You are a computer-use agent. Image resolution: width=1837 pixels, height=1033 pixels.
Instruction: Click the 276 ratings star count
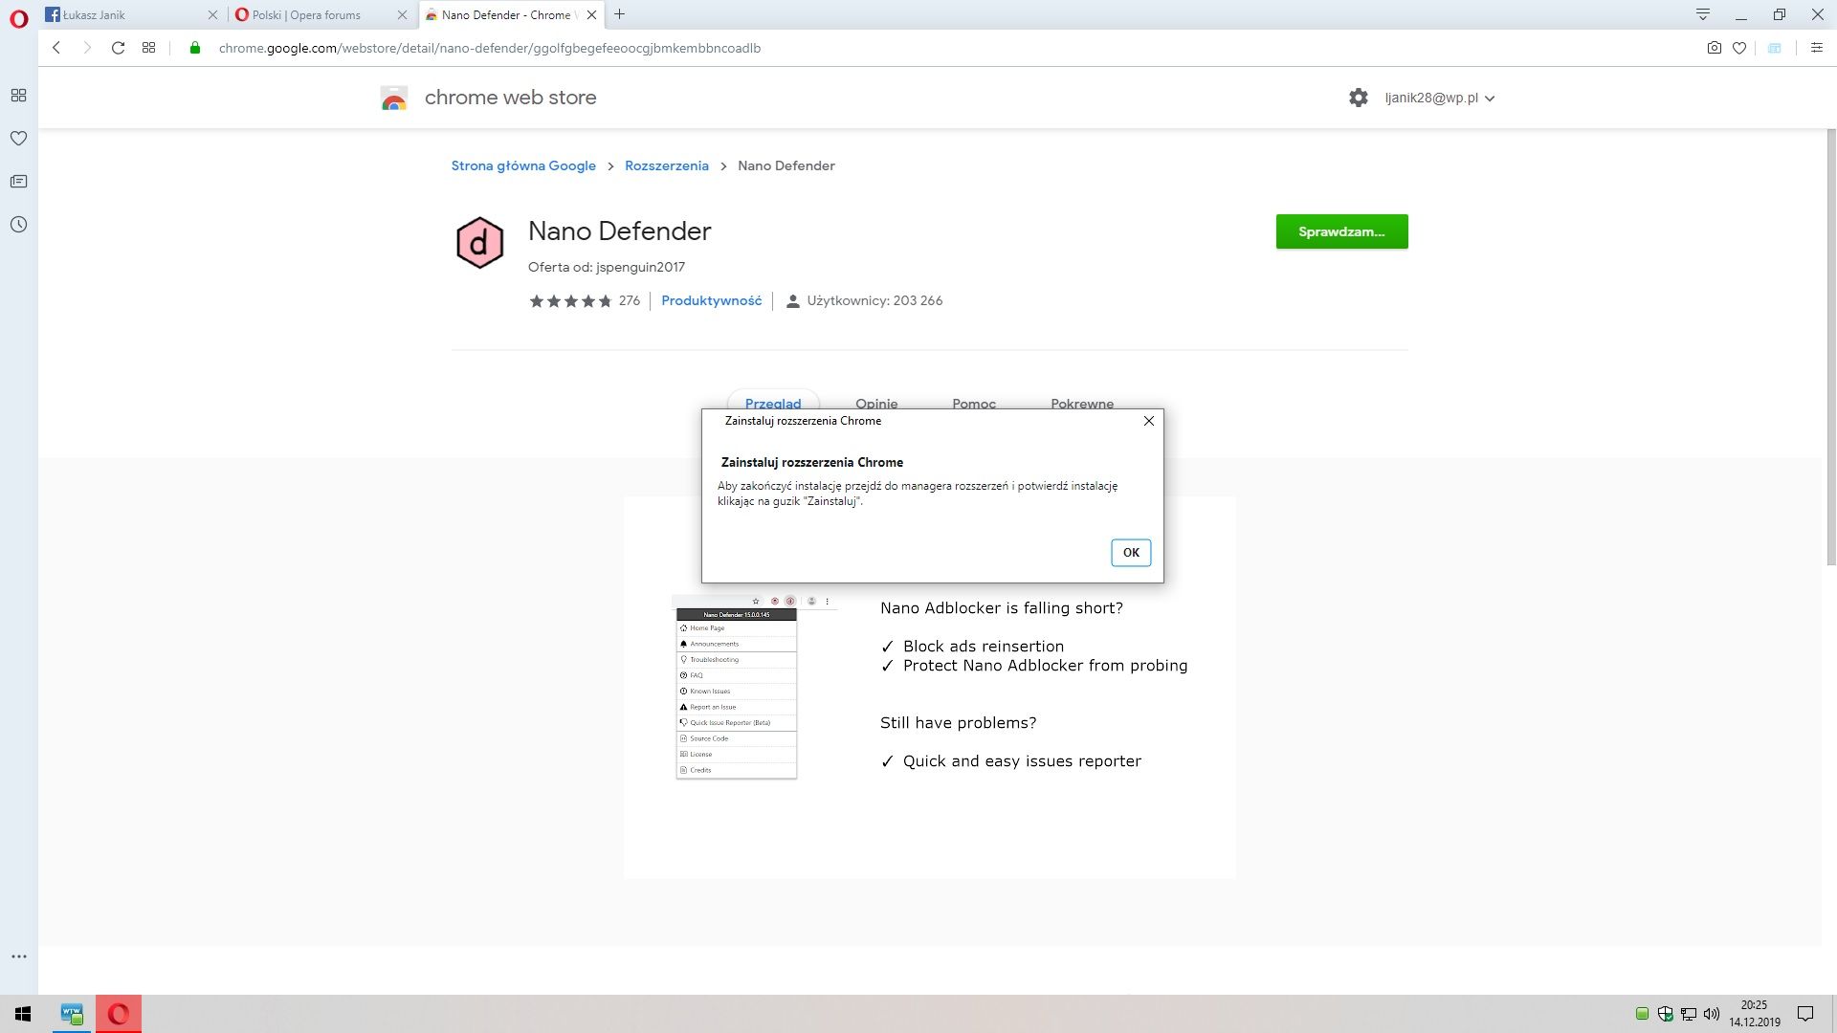tap(585, 300)
